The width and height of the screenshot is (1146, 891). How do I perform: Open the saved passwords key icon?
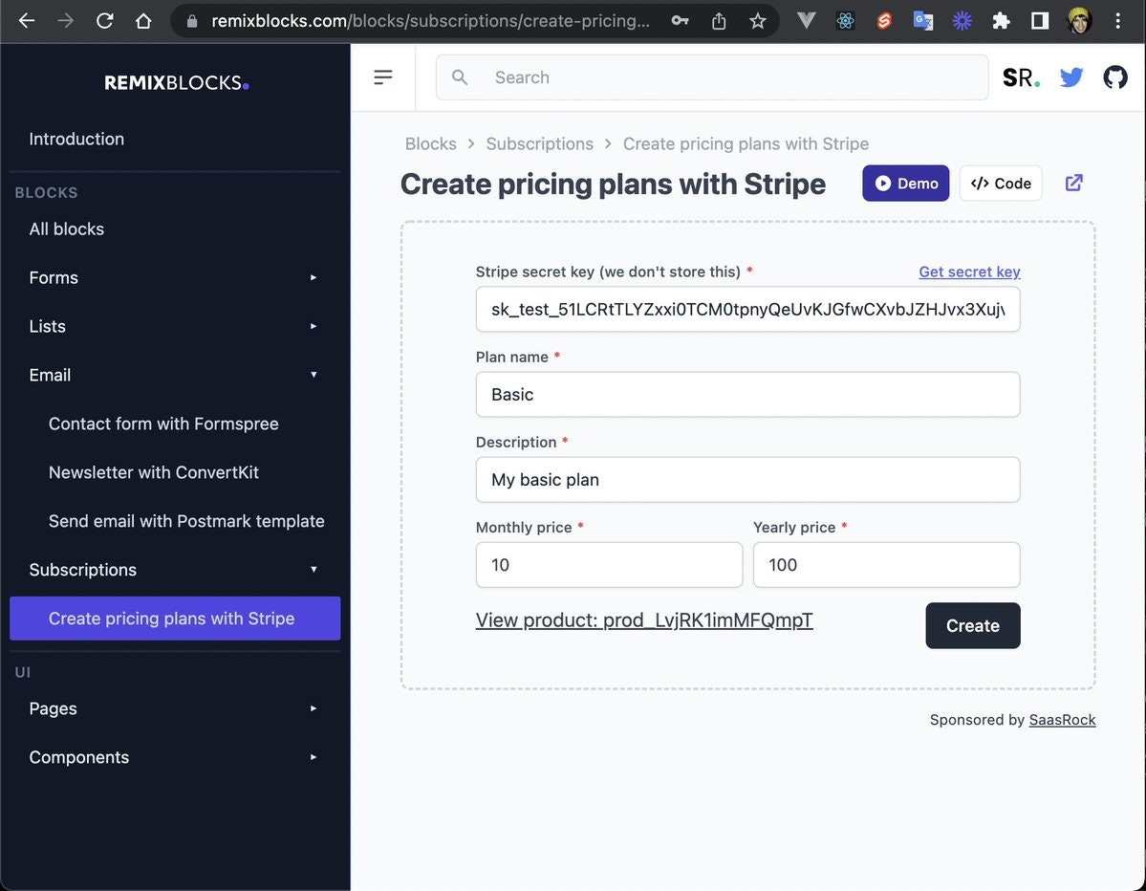pos(680,20)
